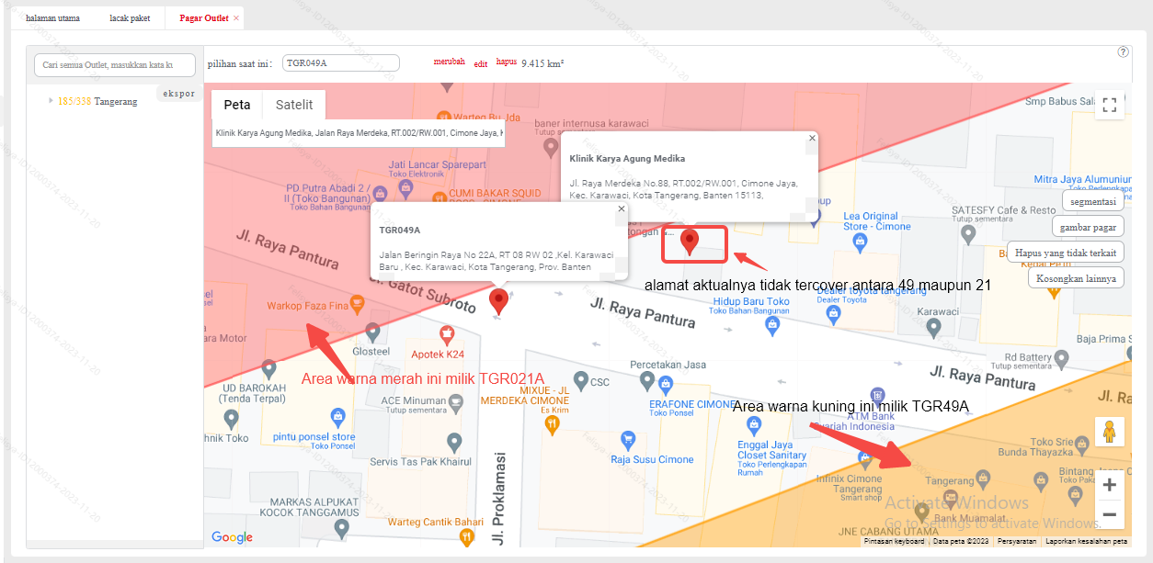The width and height of the screenshot is (1153, 563).
Task: Expand the Tangerang tree node
Action: click(51, 101)
